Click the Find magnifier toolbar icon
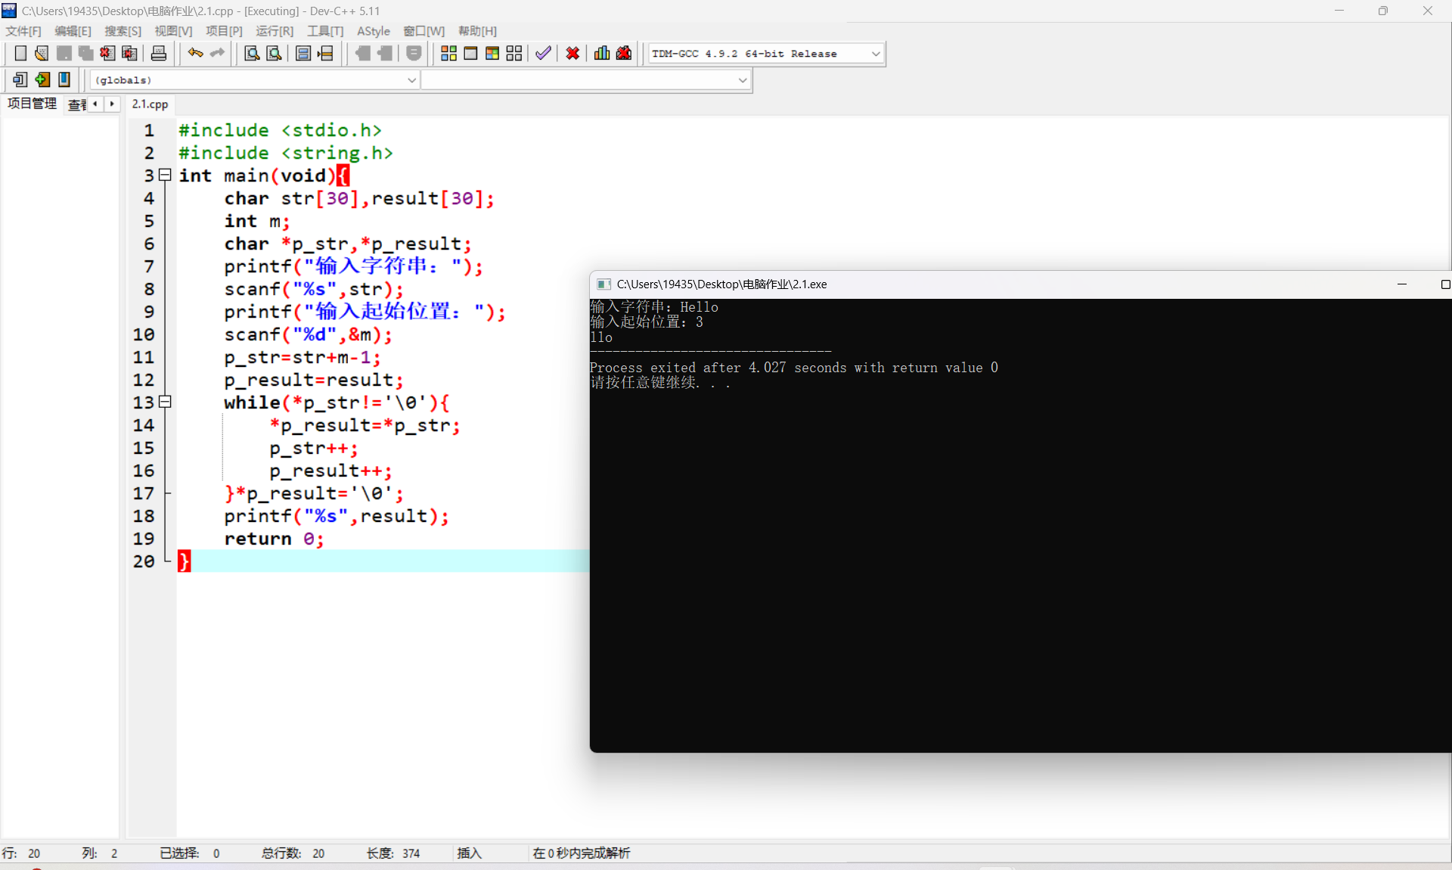This screenshot has height=870, width=1452. click(x=252, y=53)
